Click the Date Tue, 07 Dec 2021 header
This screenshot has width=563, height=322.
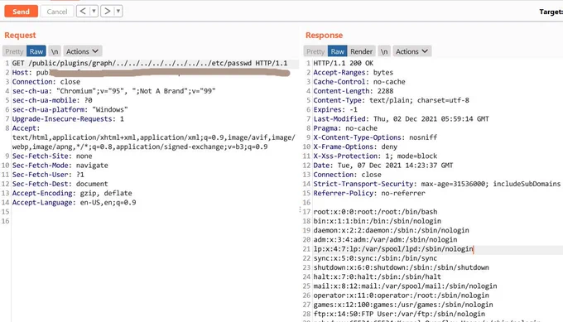(x=383, y=166)
